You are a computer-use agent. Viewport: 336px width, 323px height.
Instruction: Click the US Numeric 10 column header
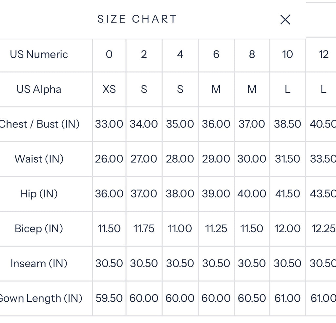coord(287,54)
